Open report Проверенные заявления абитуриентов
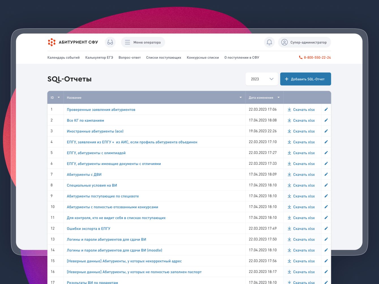The width and height of the screenshot is (379, 284). click(101, 110)
